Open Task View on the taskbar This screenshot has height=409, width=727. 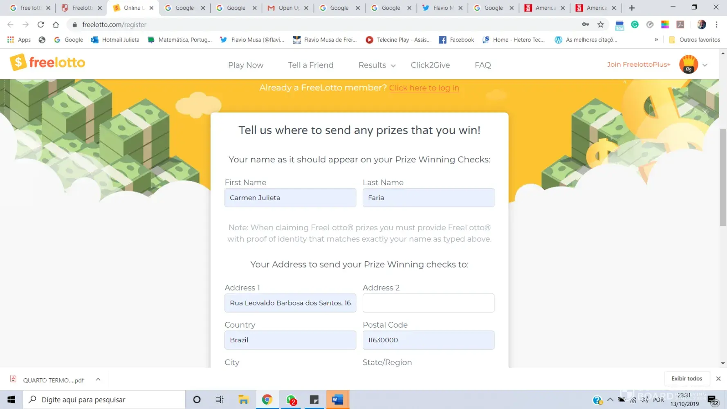tap(220, 400)
